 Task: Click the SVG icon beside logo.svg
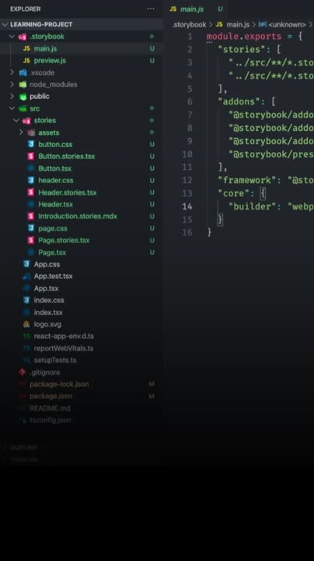[26, 324]
